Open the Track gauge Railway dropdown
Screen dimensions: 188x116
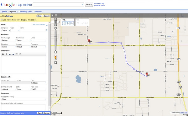pos(8,40)
